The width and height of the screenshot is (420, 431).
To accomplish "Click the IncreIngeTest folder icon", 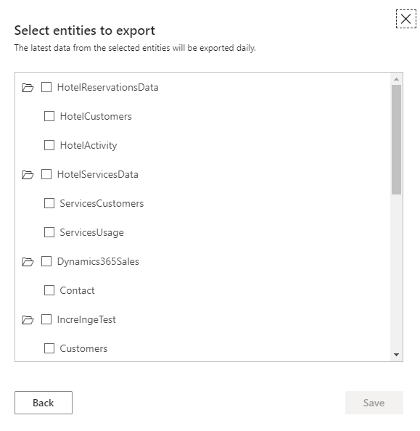I will coord(28,320).
